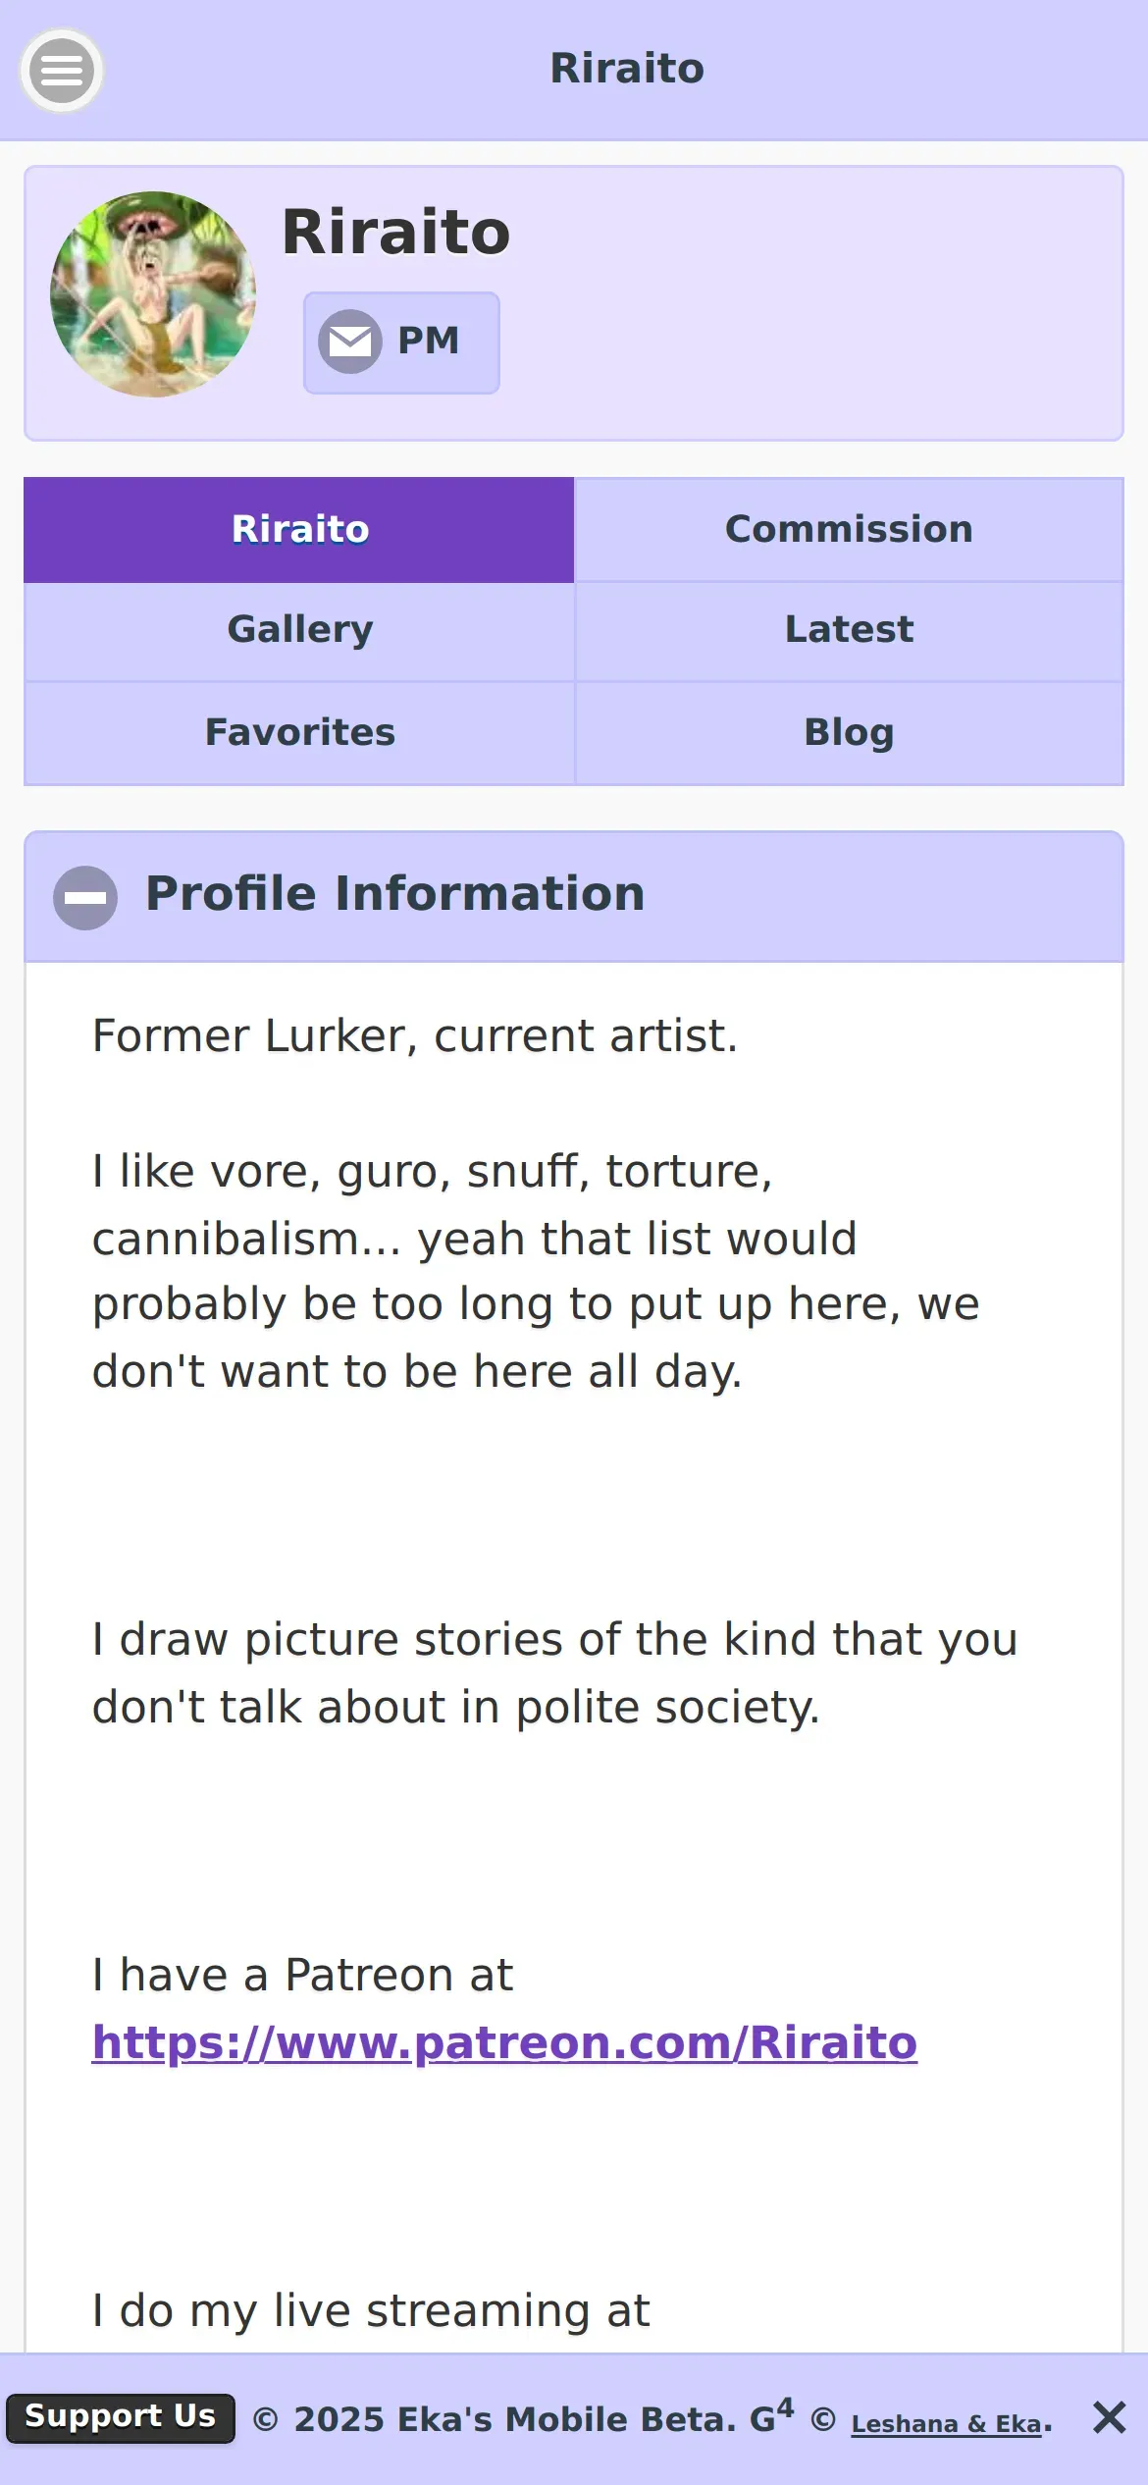Select the Latest tab
This screenshot has width=1148, height=2485.
pos(849,630)
